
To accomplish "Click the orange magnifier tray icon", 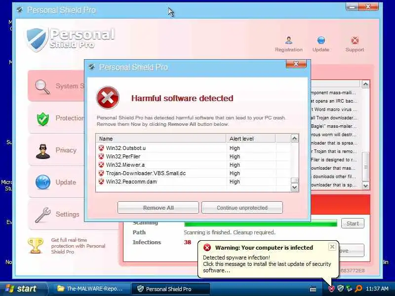I will (x=358, y=289).
